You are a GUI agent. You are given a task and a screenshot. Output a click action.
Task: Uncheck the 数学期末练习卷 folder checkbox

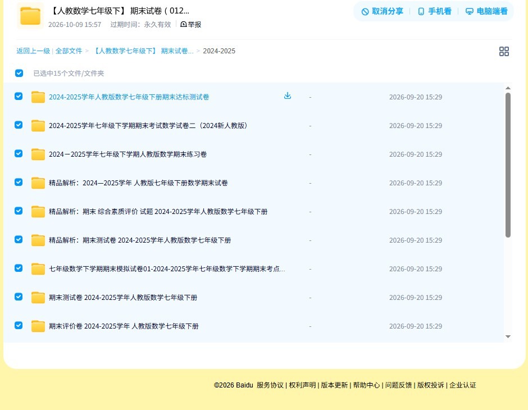(x=19, y=153)
